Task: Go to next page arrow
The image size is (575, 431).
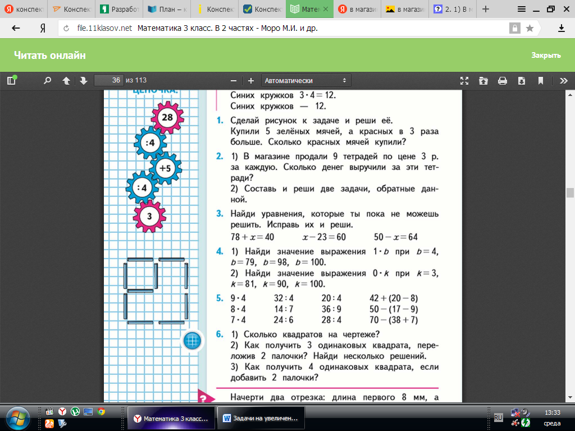Action: [x=84, y=80]
